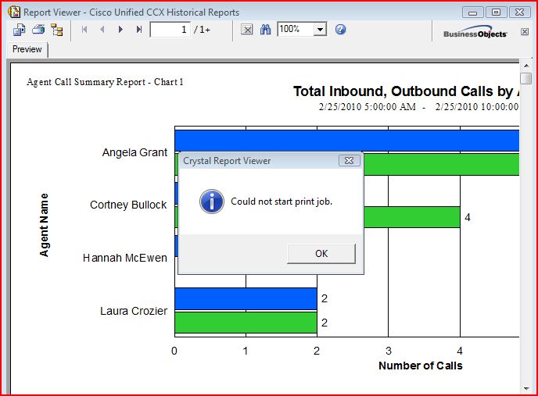Click 'Agent Call Summary Report - Chart 1' heading
Image resolution: width=538 pixels, height=396 pixels.
coord(105,82)
